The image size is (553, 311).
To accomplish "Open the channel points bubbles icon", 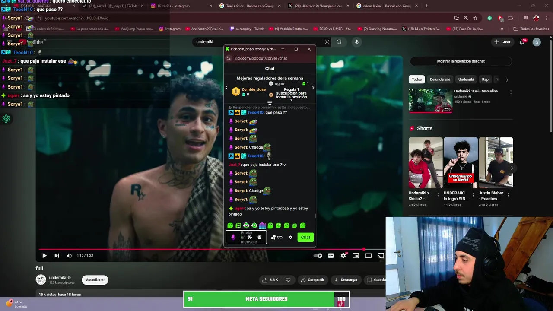I will 273,237.
